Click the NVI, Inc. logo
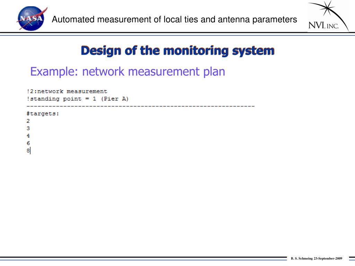The width and height of the screenshot is (355, 266). [x=328, y=16]
